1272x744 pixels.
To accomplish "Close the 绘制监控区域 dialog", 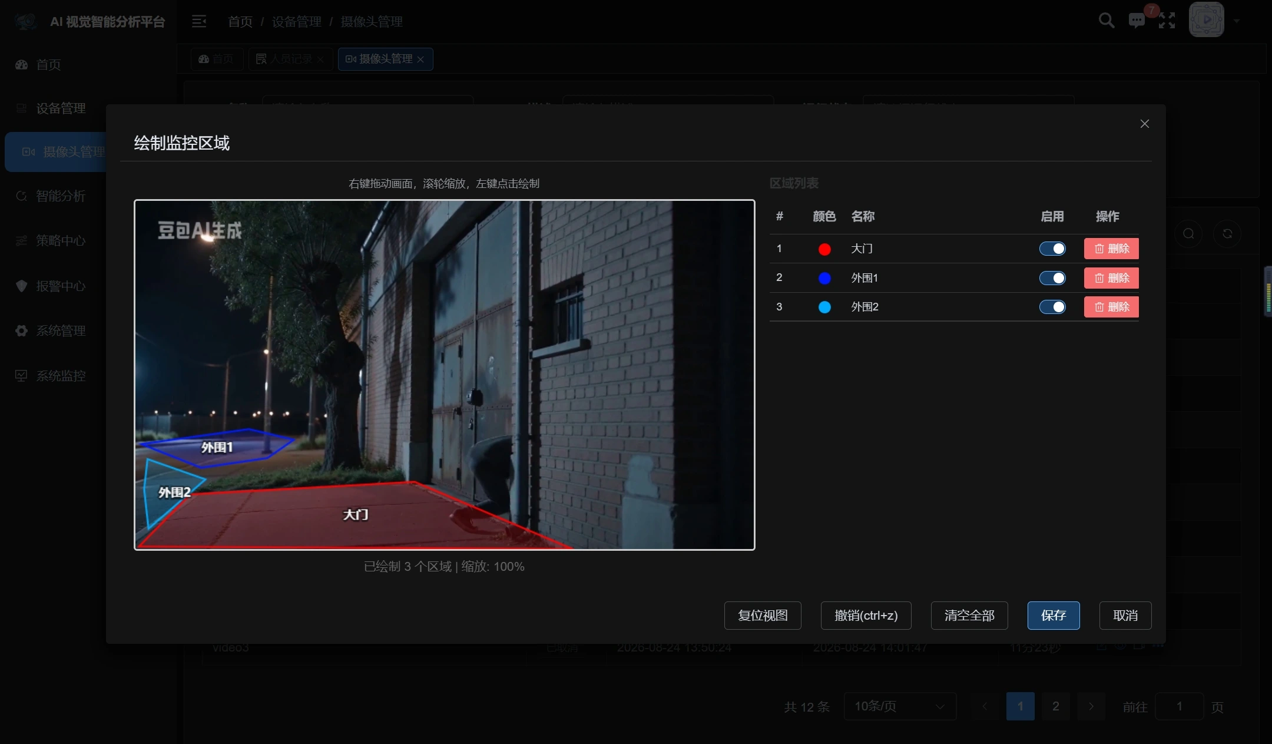I will (x=1144, y=124).
